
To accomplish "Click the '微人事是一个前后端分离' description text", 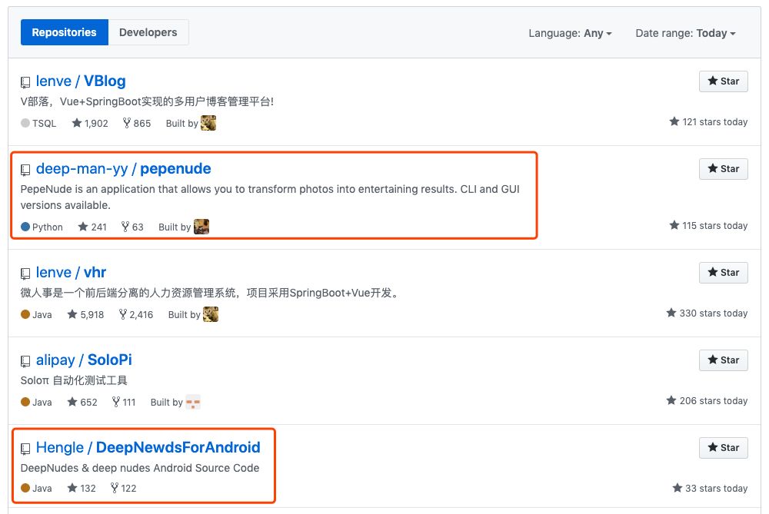I will click(211, 293).
